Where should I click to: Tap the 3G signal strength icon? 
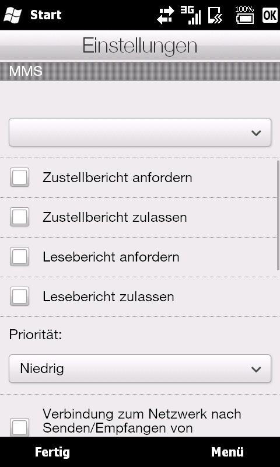pyautogui.click(x=191, y=15)
